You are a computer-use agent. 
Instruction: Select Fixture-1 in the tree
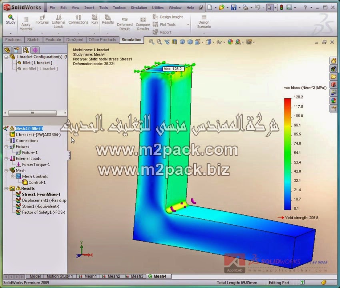30,153
